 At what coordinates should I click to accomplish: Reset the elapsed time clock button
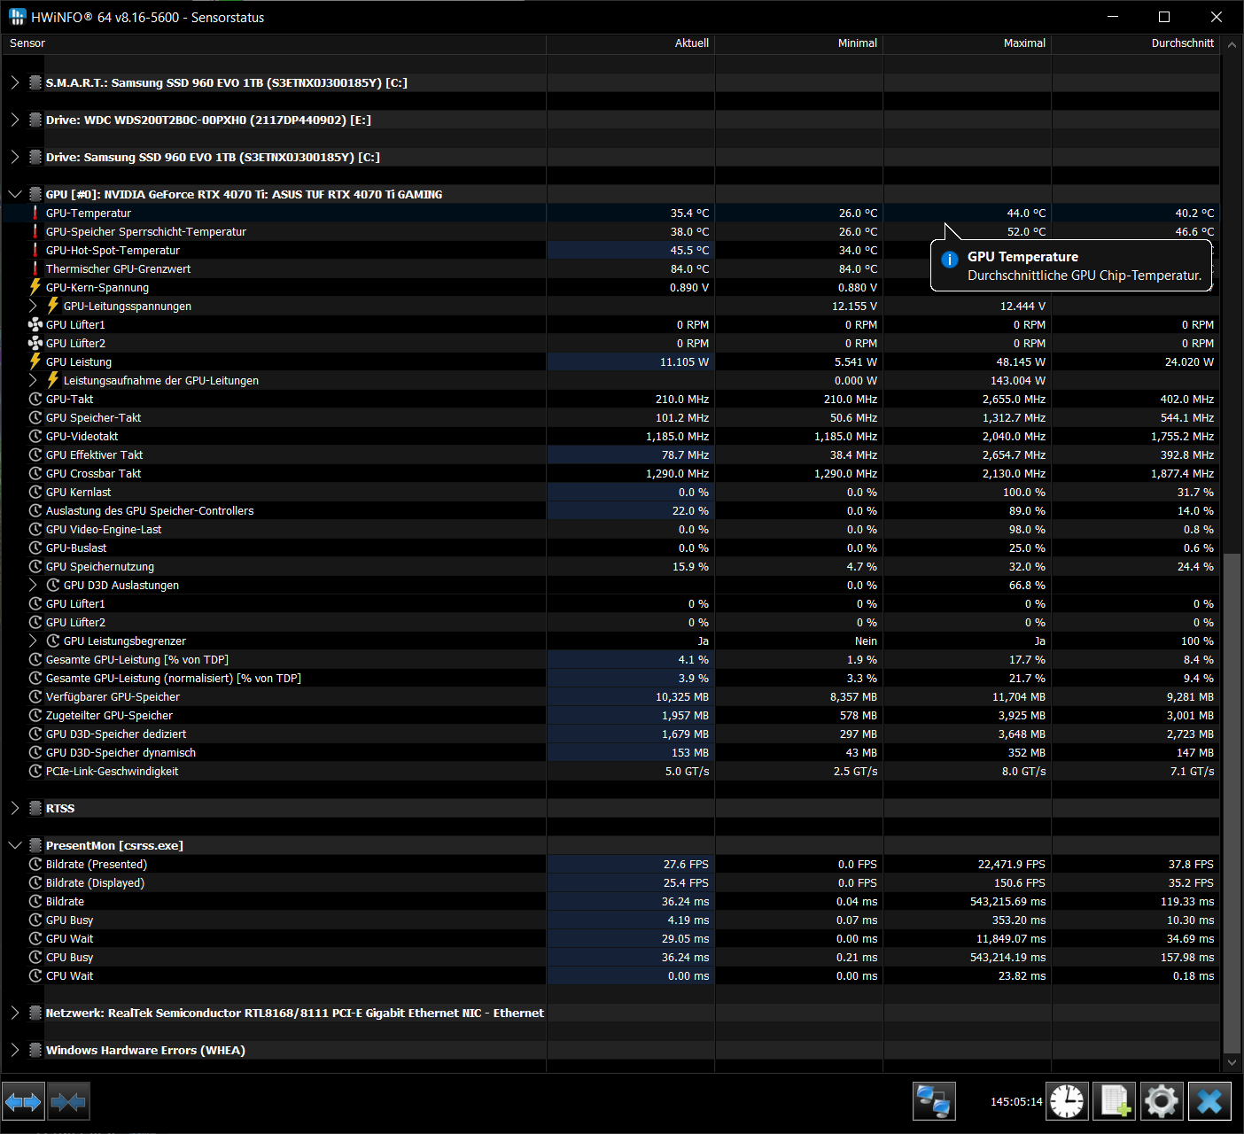(1067, 1102)
